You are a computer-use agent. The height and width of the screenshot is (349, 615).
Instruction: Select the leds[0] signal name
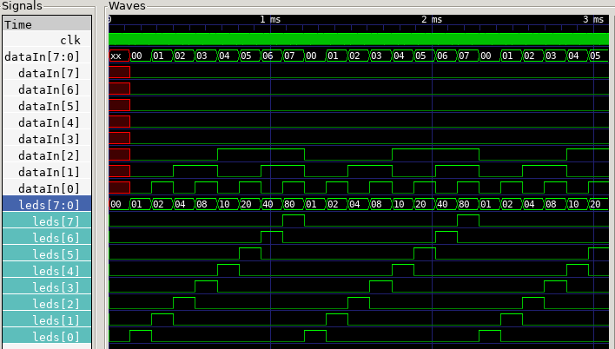click(56, 337)
